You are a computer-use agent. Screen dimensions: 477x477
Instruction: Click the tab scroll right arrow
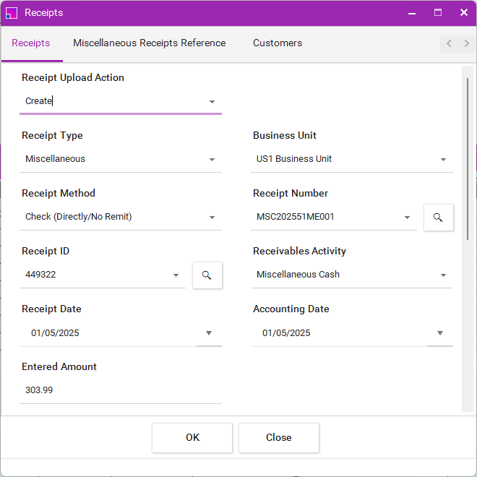tap(467, 43)
